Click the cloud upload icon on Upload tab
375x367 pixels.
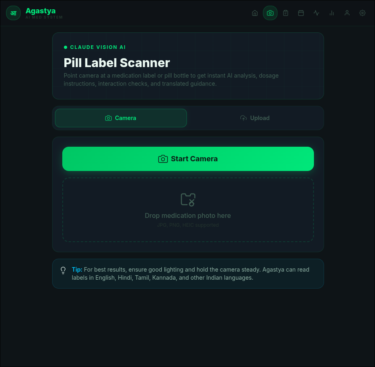pyautogui.click(x=244, y=118)
